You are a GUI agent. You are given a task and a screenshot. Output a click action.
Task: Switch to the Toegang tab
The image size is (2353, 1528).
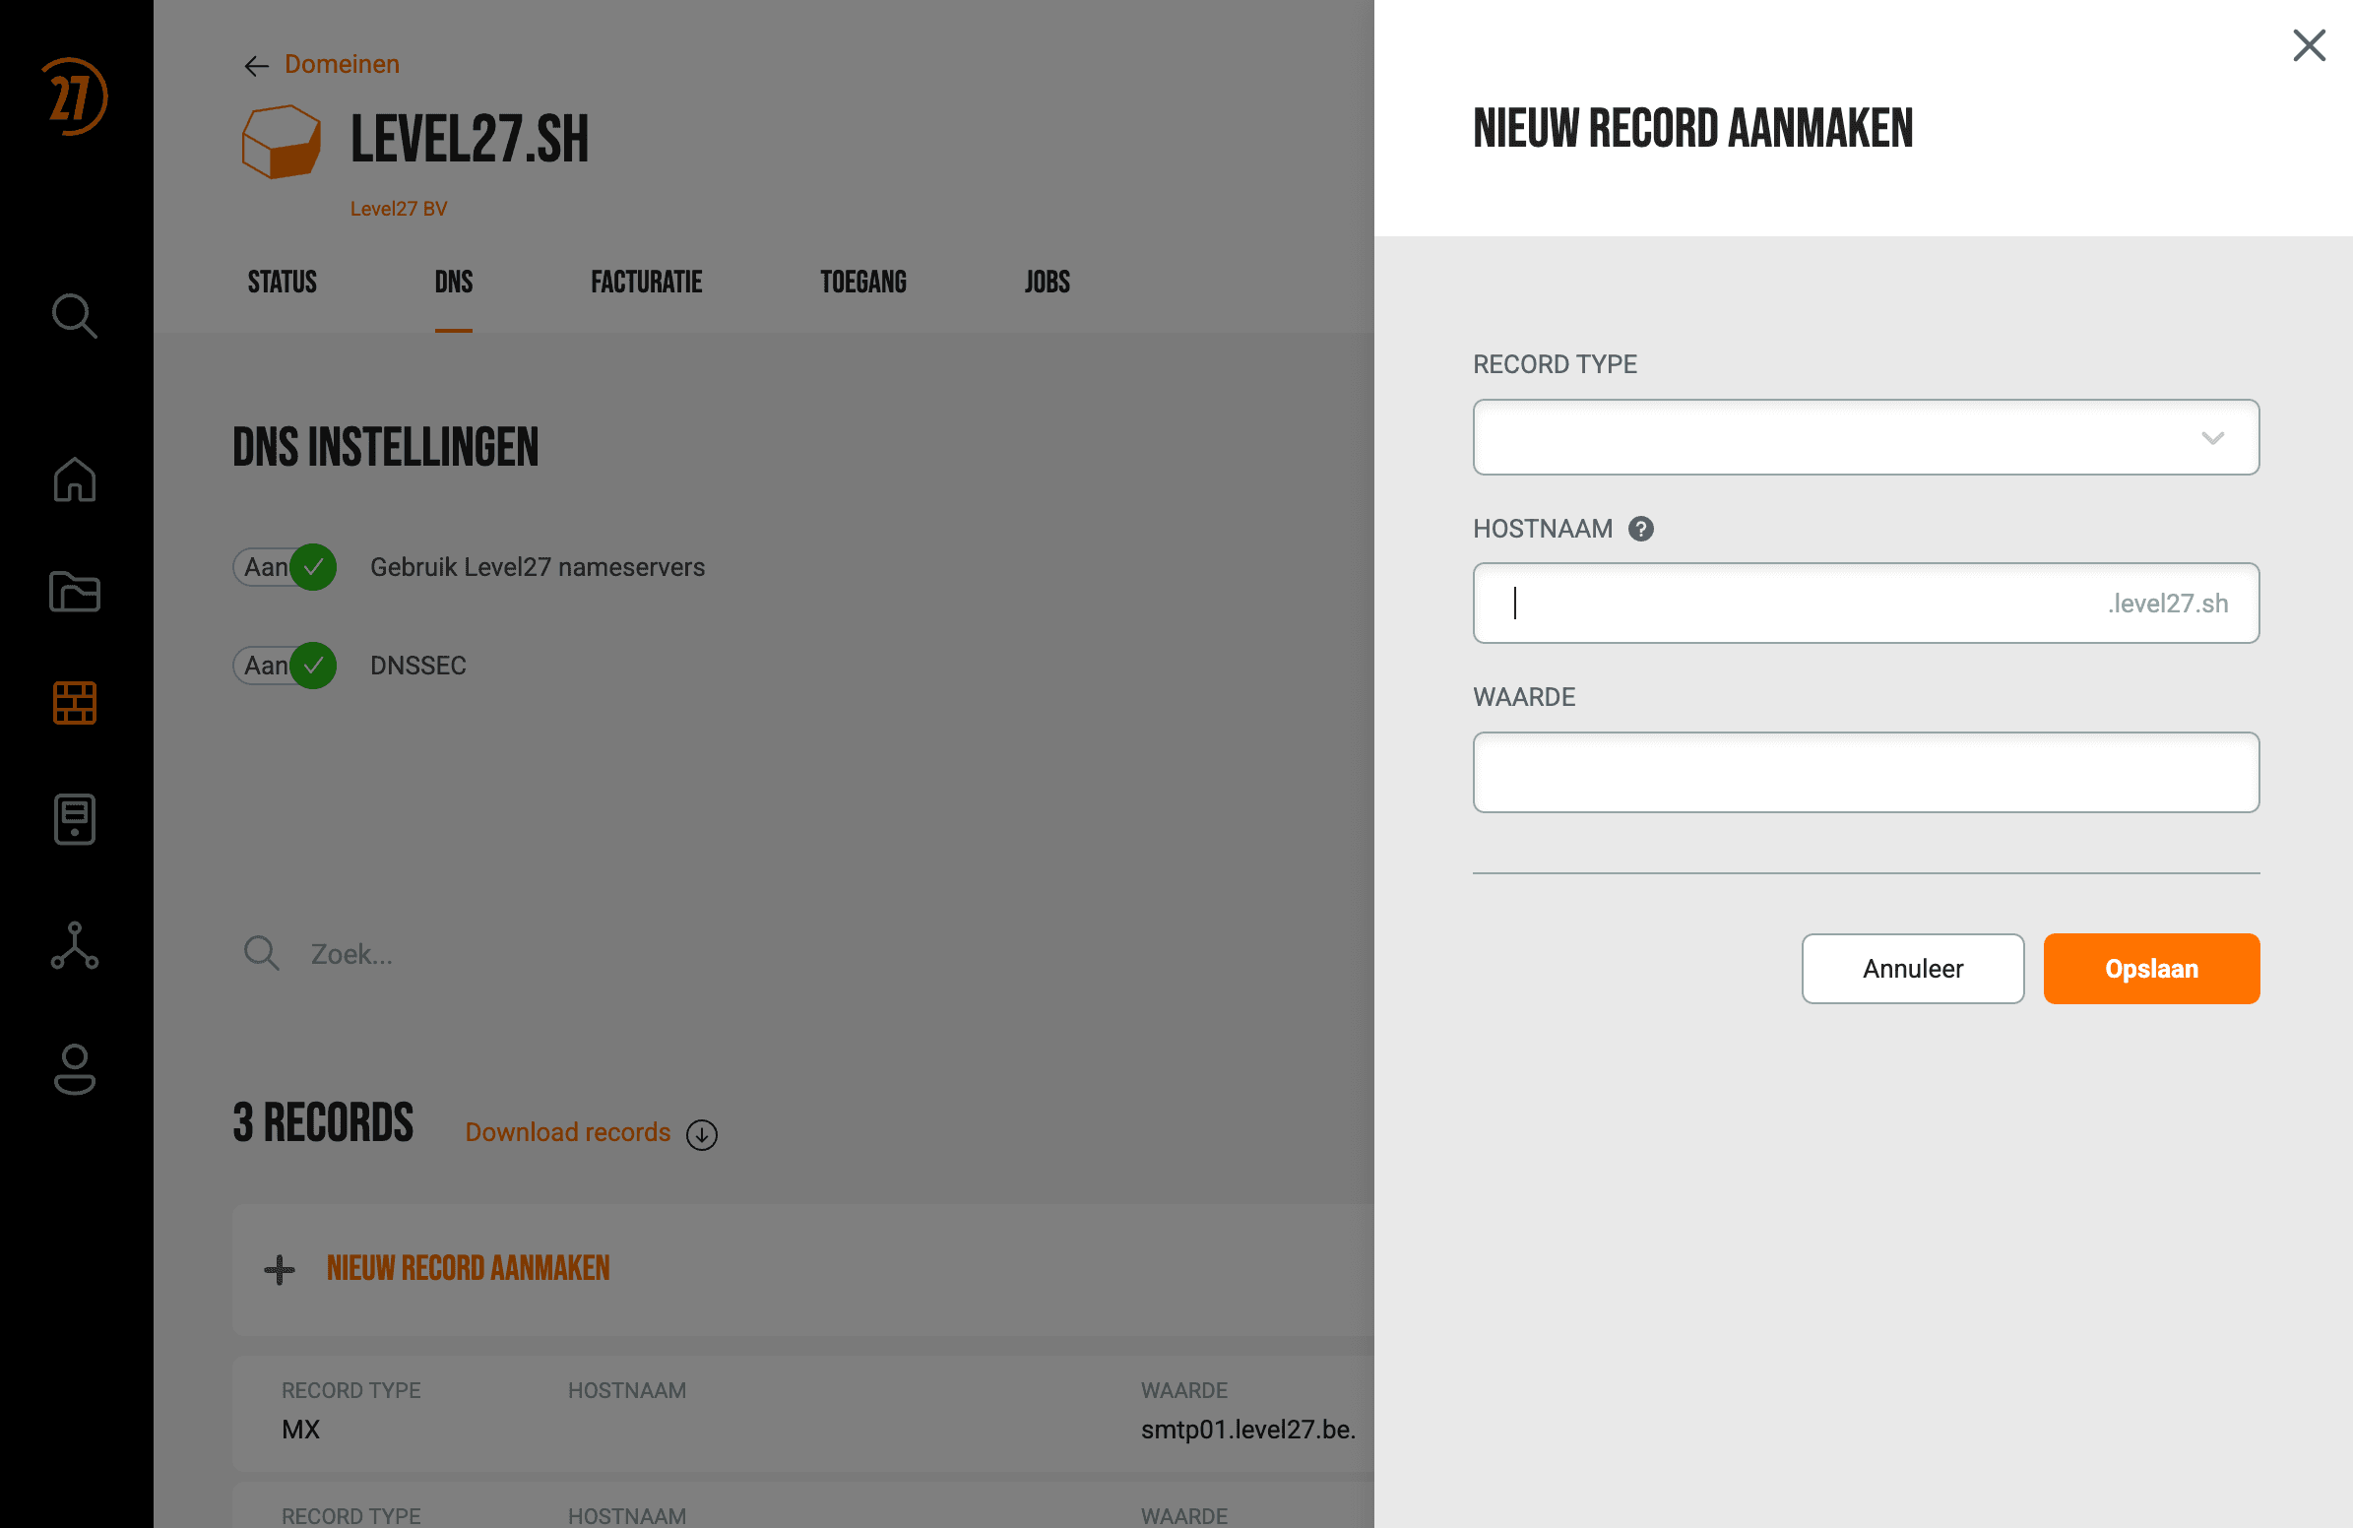[x=863, y=282]
